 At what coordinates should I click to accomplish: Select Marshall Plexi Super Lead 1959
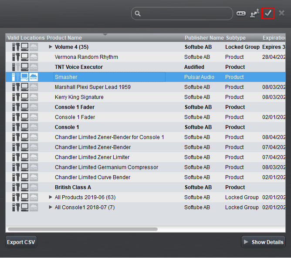145,87
